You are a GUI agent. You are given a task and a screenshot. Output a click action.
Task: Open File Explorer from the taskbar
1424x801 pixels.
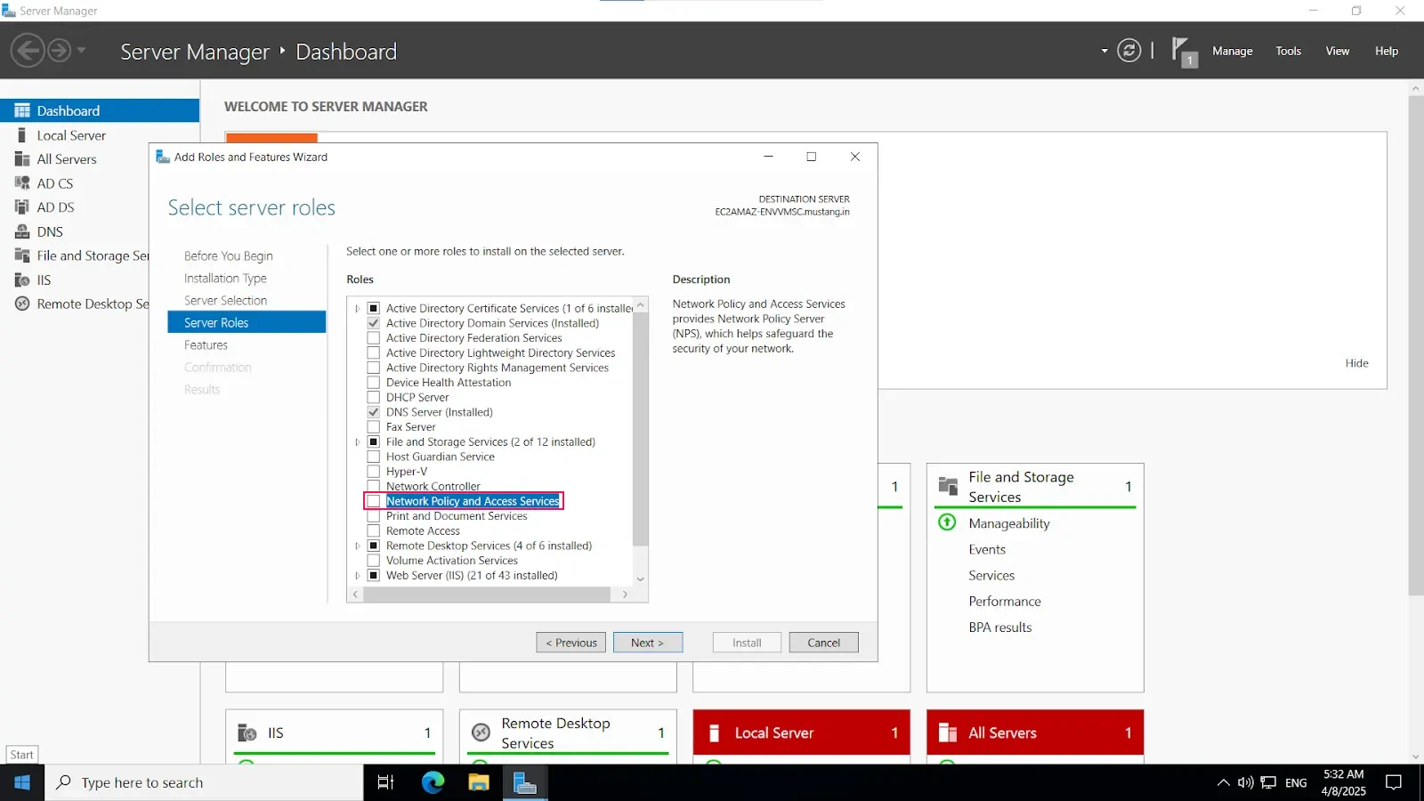(479, 782)
